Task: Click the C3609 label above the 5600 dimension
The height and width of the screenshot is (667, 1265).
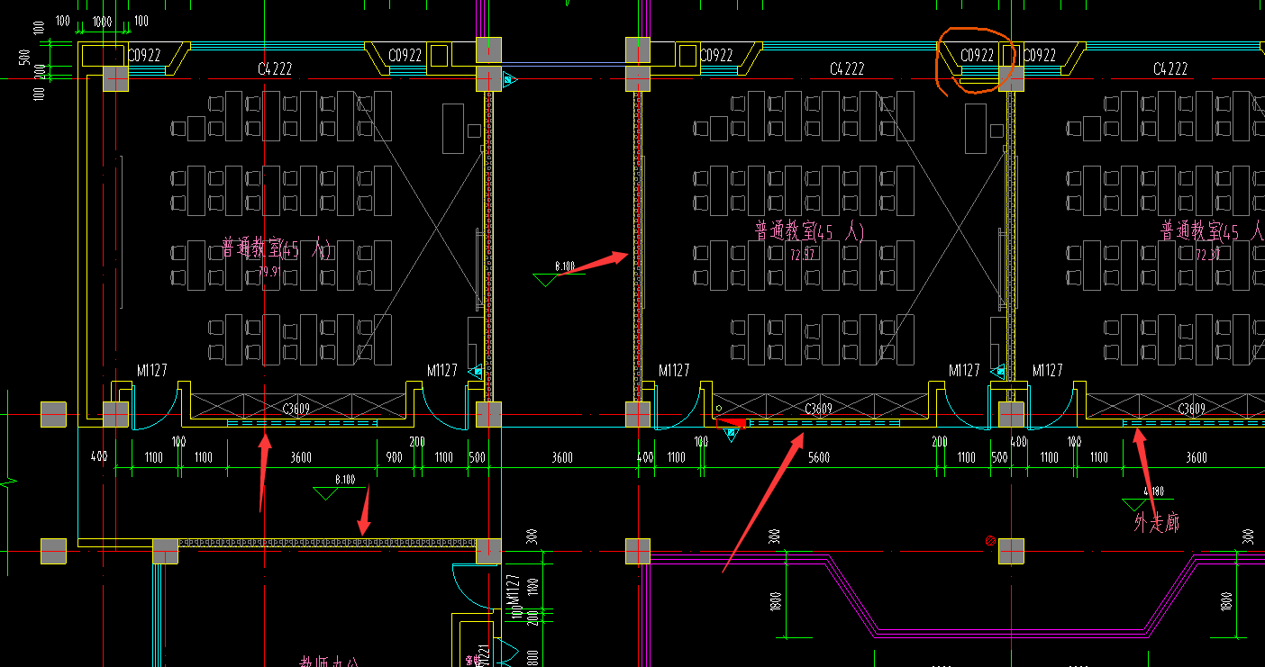Action: [x=818, y=409]
